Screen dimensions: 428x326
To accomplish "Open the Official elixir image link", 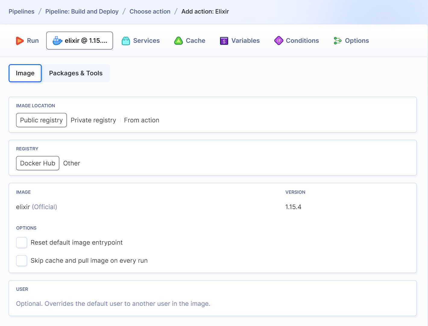I will tap(44, 207).
